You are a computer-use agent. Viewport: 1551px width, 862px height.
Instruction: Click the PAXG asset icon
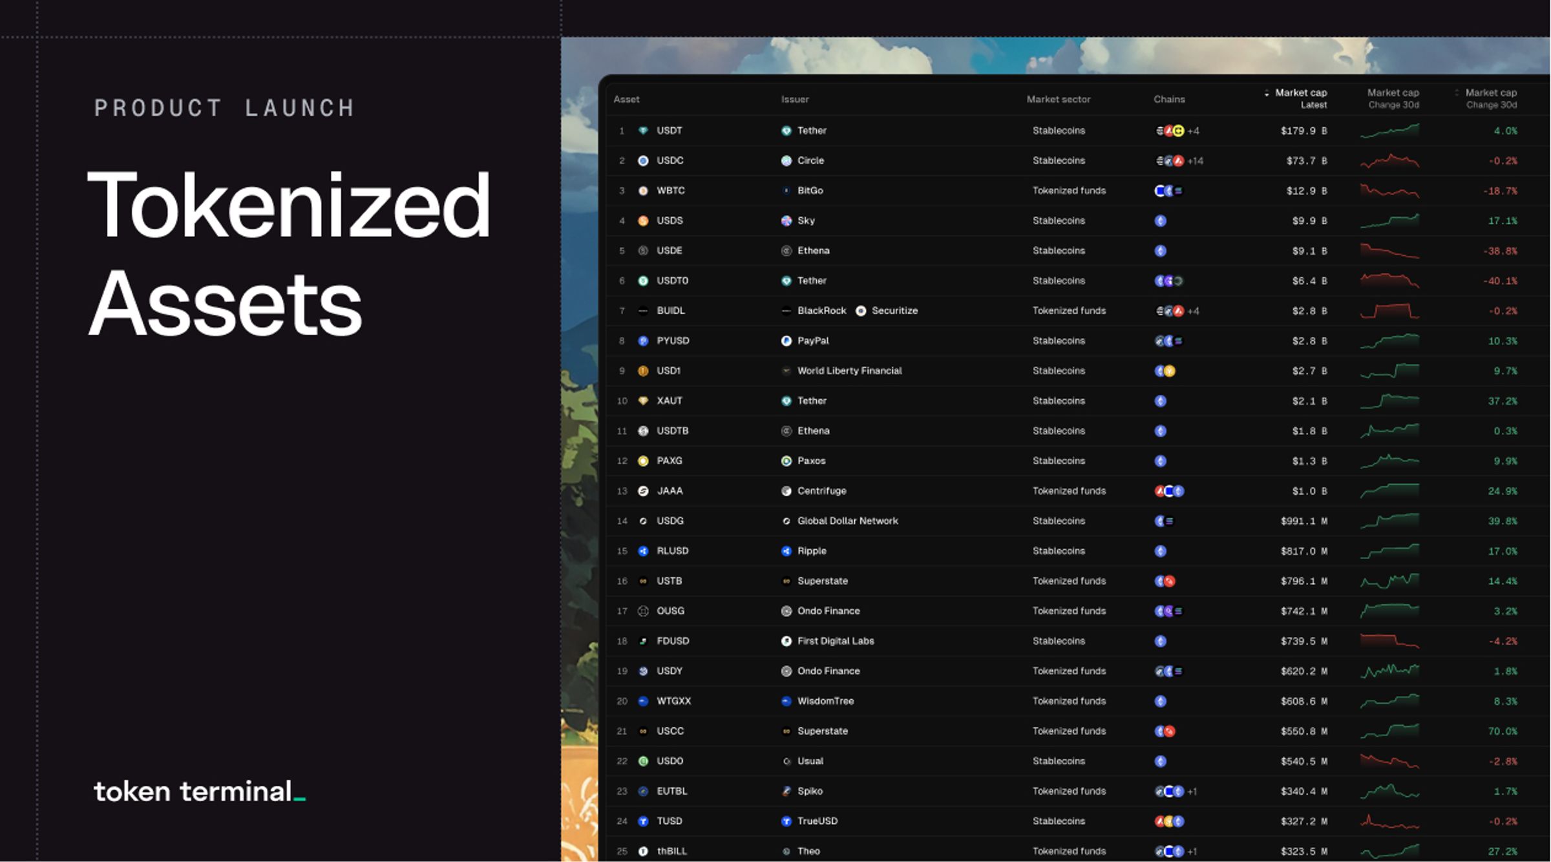643,461
